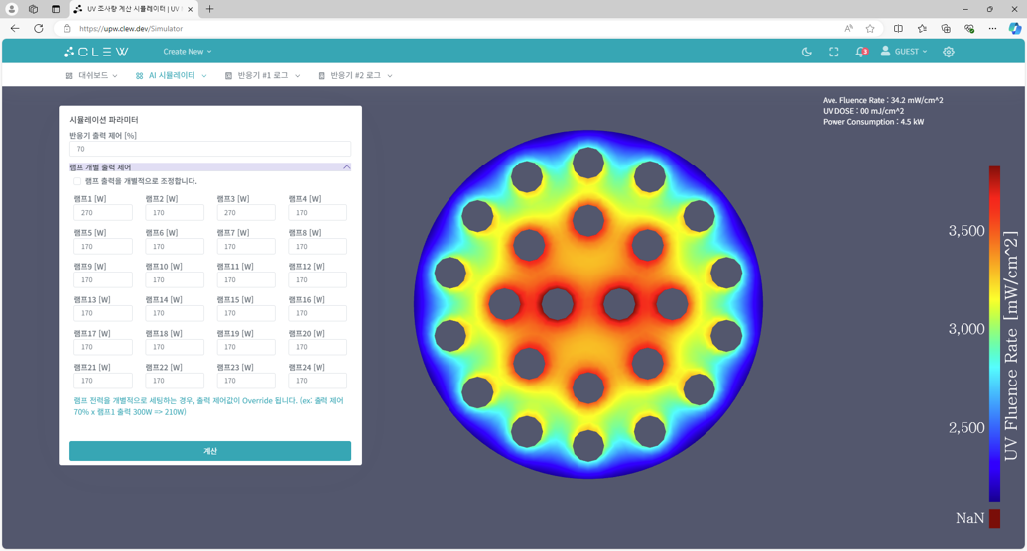Image resolution: width=1027 pixels, height=551 pixels.
Task: Open the 반응기 #2 로그 menu
Action: point(355,76)
